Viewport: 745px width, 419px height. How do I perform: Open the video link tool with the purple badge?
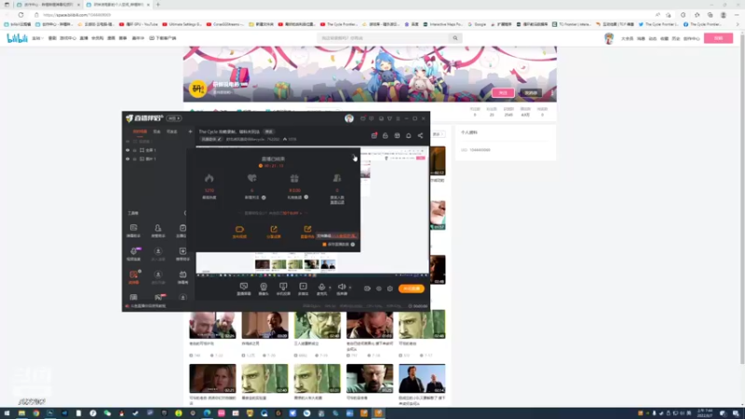point(134,253)
